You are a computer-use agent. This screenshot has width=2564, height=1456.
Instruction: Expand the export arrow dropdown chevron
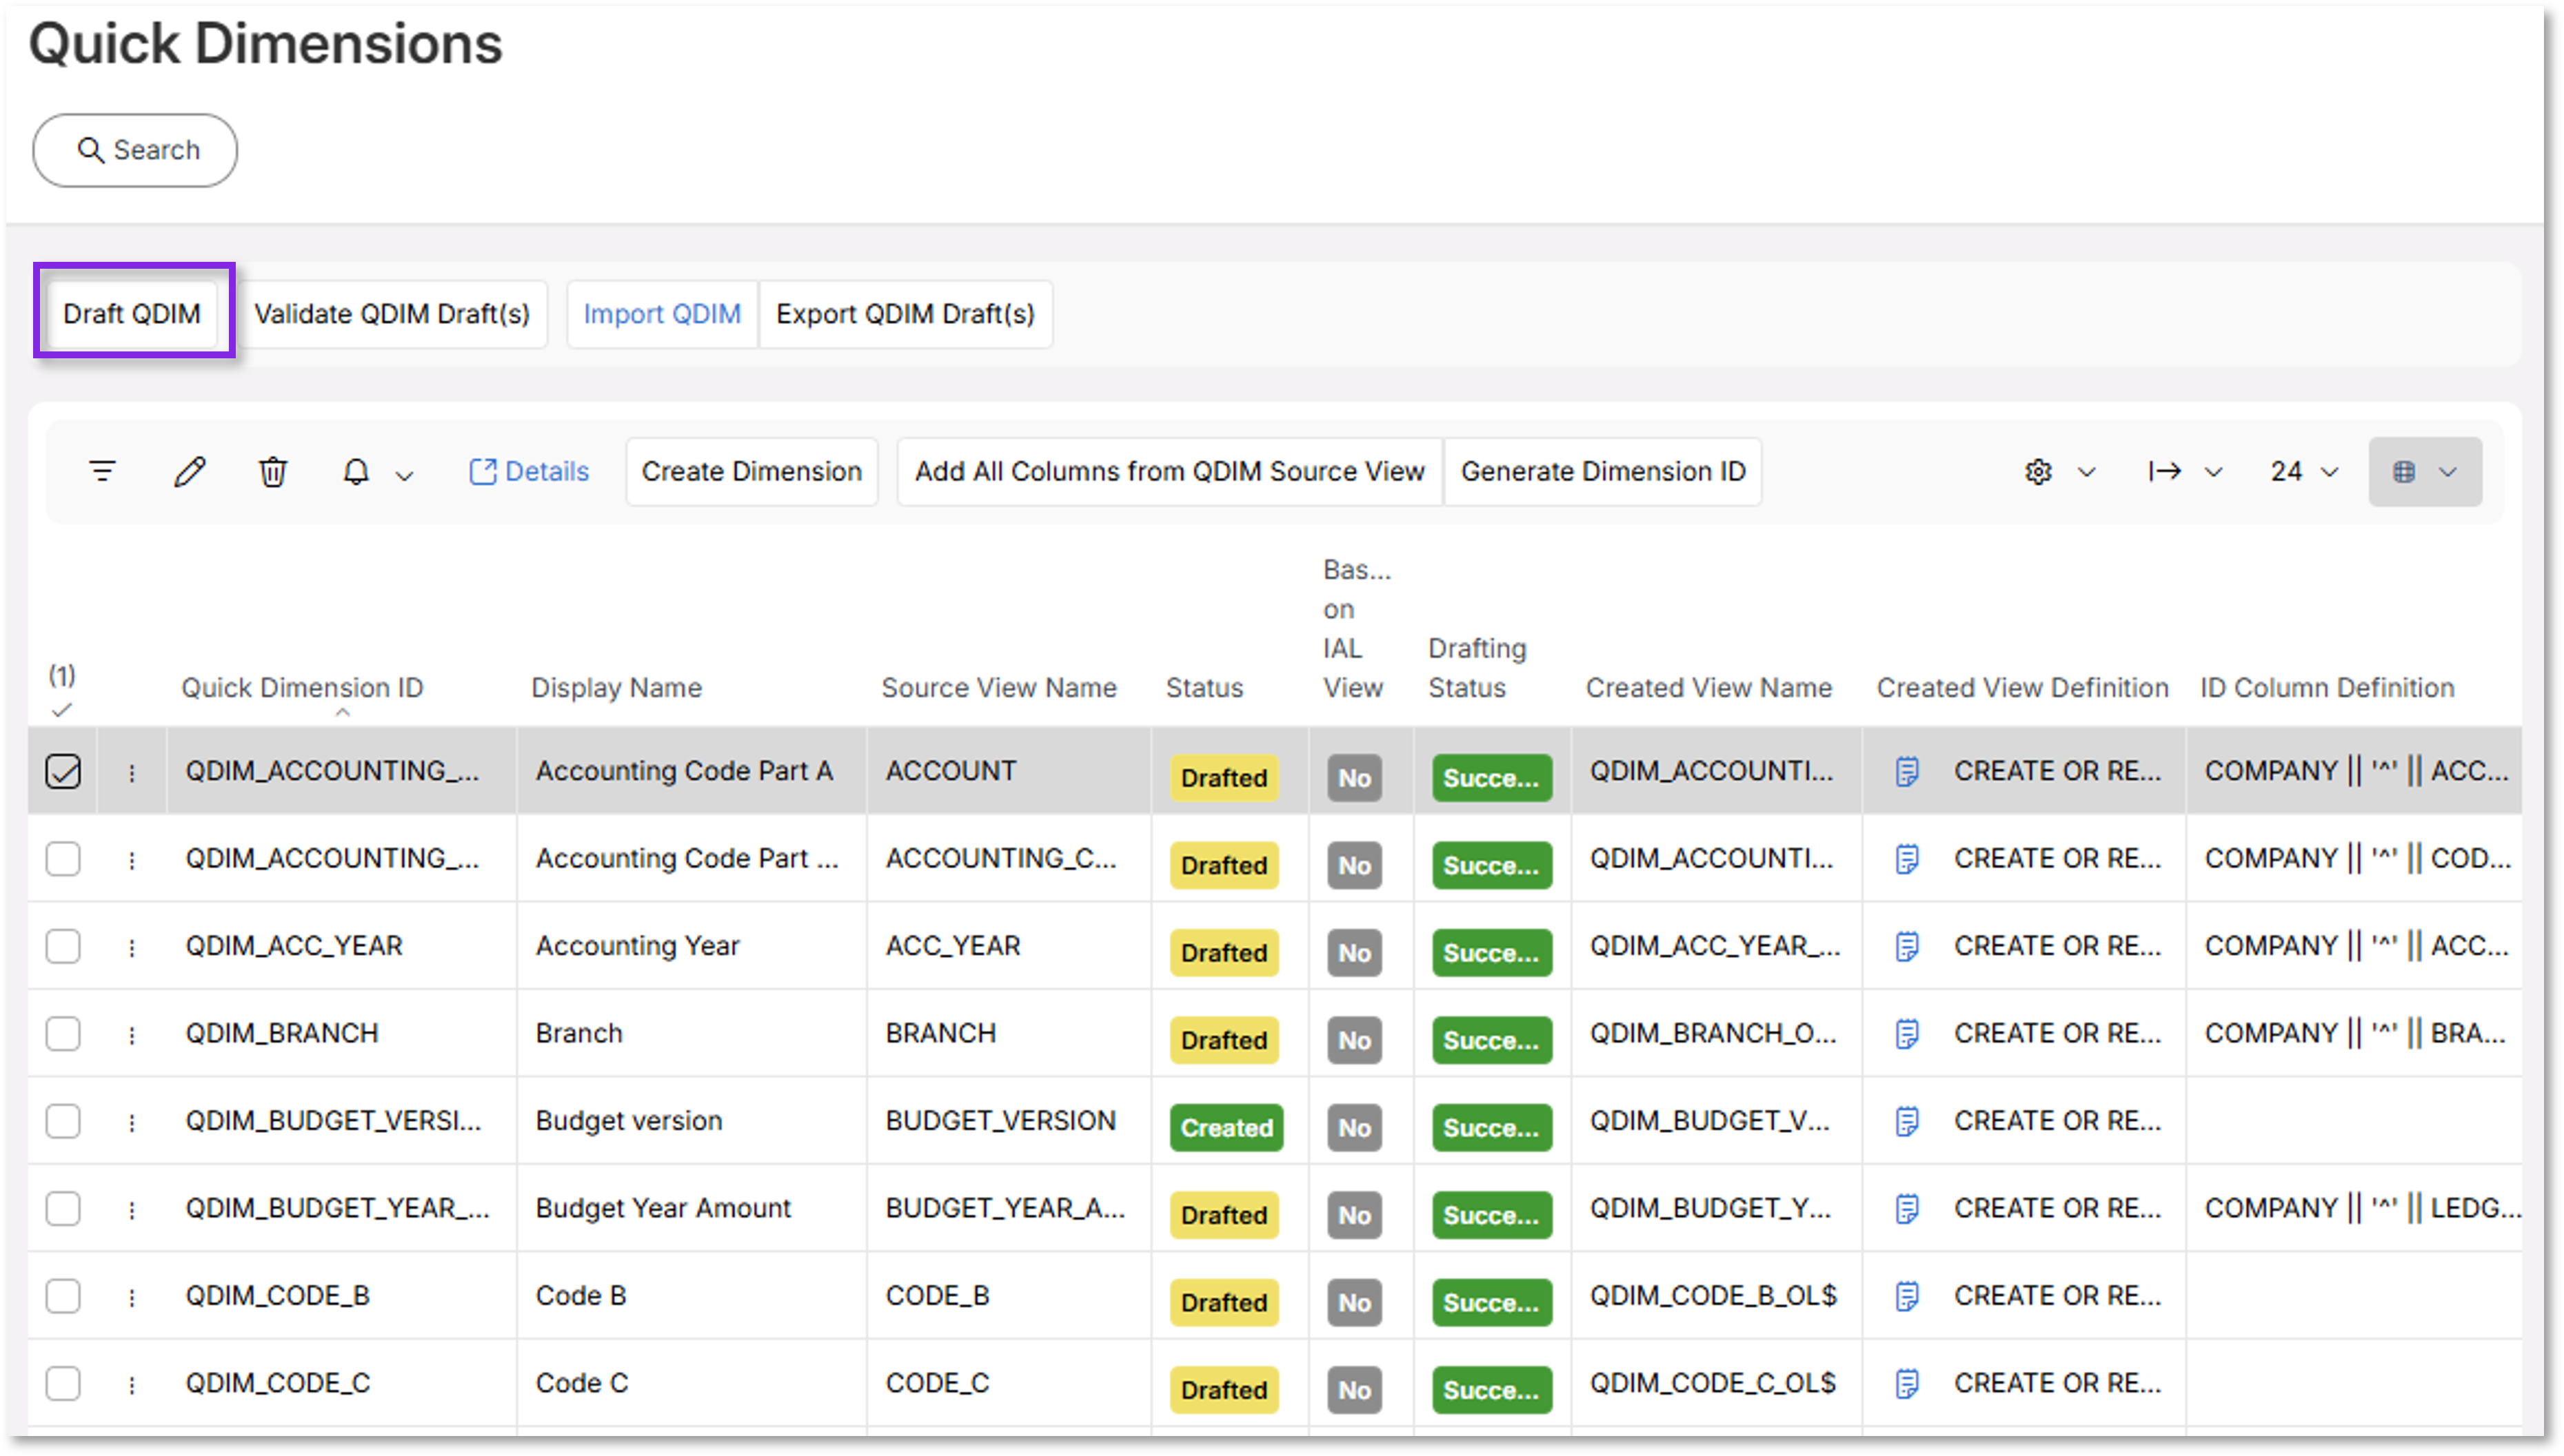coord(2214,472)
